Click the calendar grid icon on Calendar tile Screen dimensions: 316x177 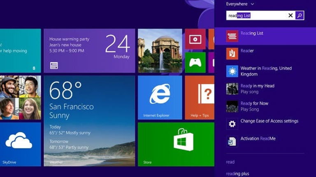click(54, 66)
